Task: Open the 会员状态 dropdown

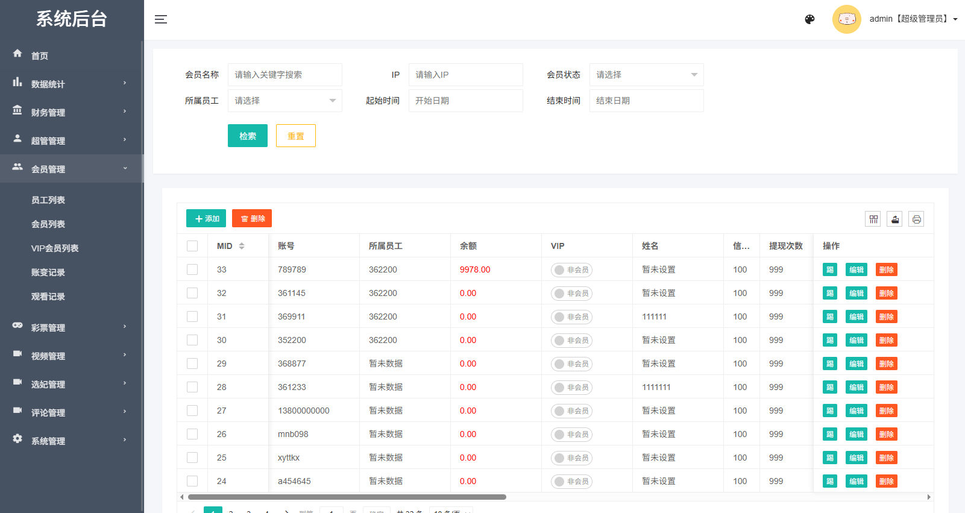Action: click(646, 75)
